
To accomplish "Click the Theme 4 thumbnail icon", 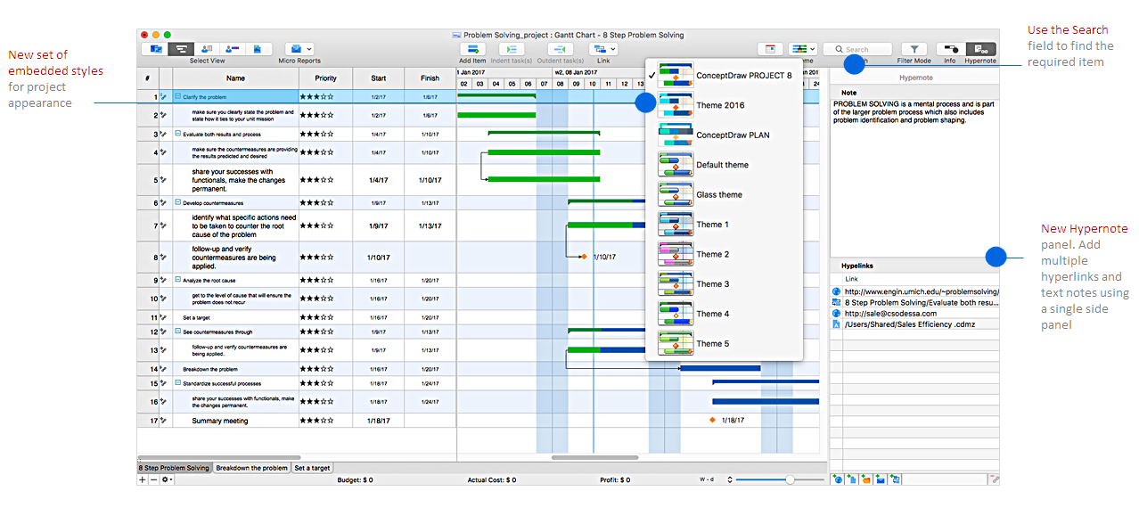I will (x=676, y=314).
